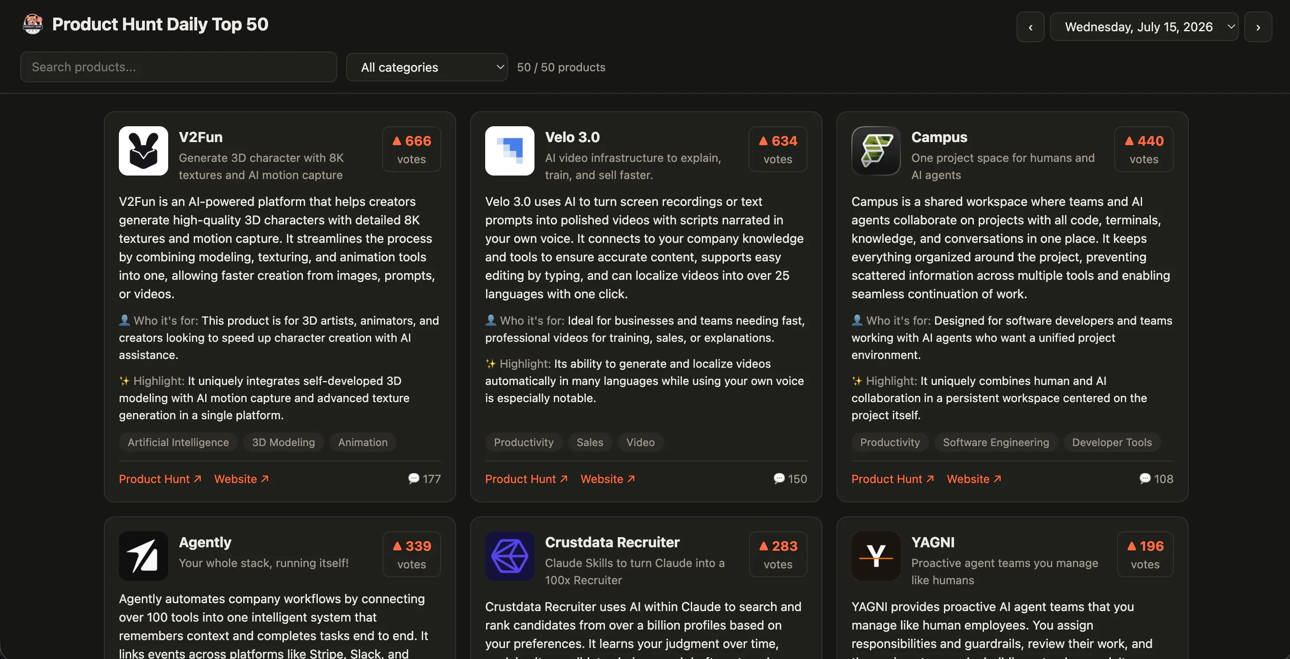Click tagline 'Proactive agent teams you manage like humans'
This screenshot has height=659, width=1290.
tap(1005, 571)
